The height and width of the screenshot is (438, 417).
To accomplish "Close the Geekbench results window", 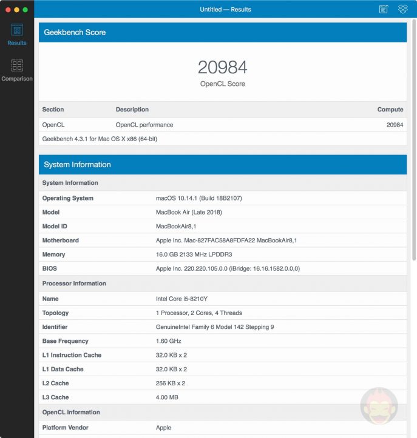I will click(8, 10).
